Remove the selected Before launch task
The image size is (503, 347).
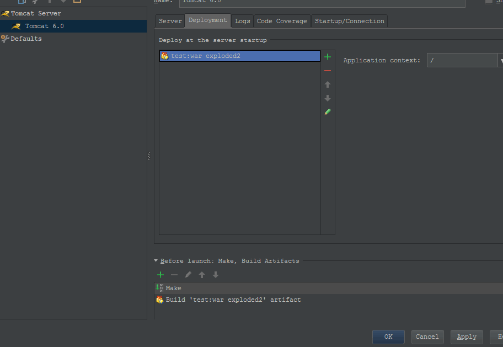pyautogui.click(x=174, y=275)
